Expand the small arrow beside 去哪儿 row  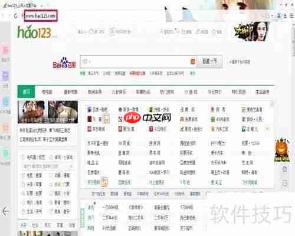[x=267, y=129]
